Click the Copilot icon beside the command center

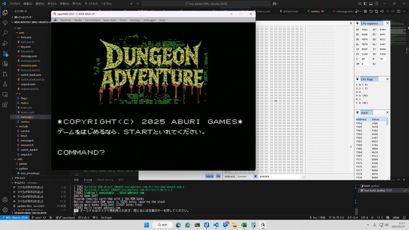tap(275, 3)
